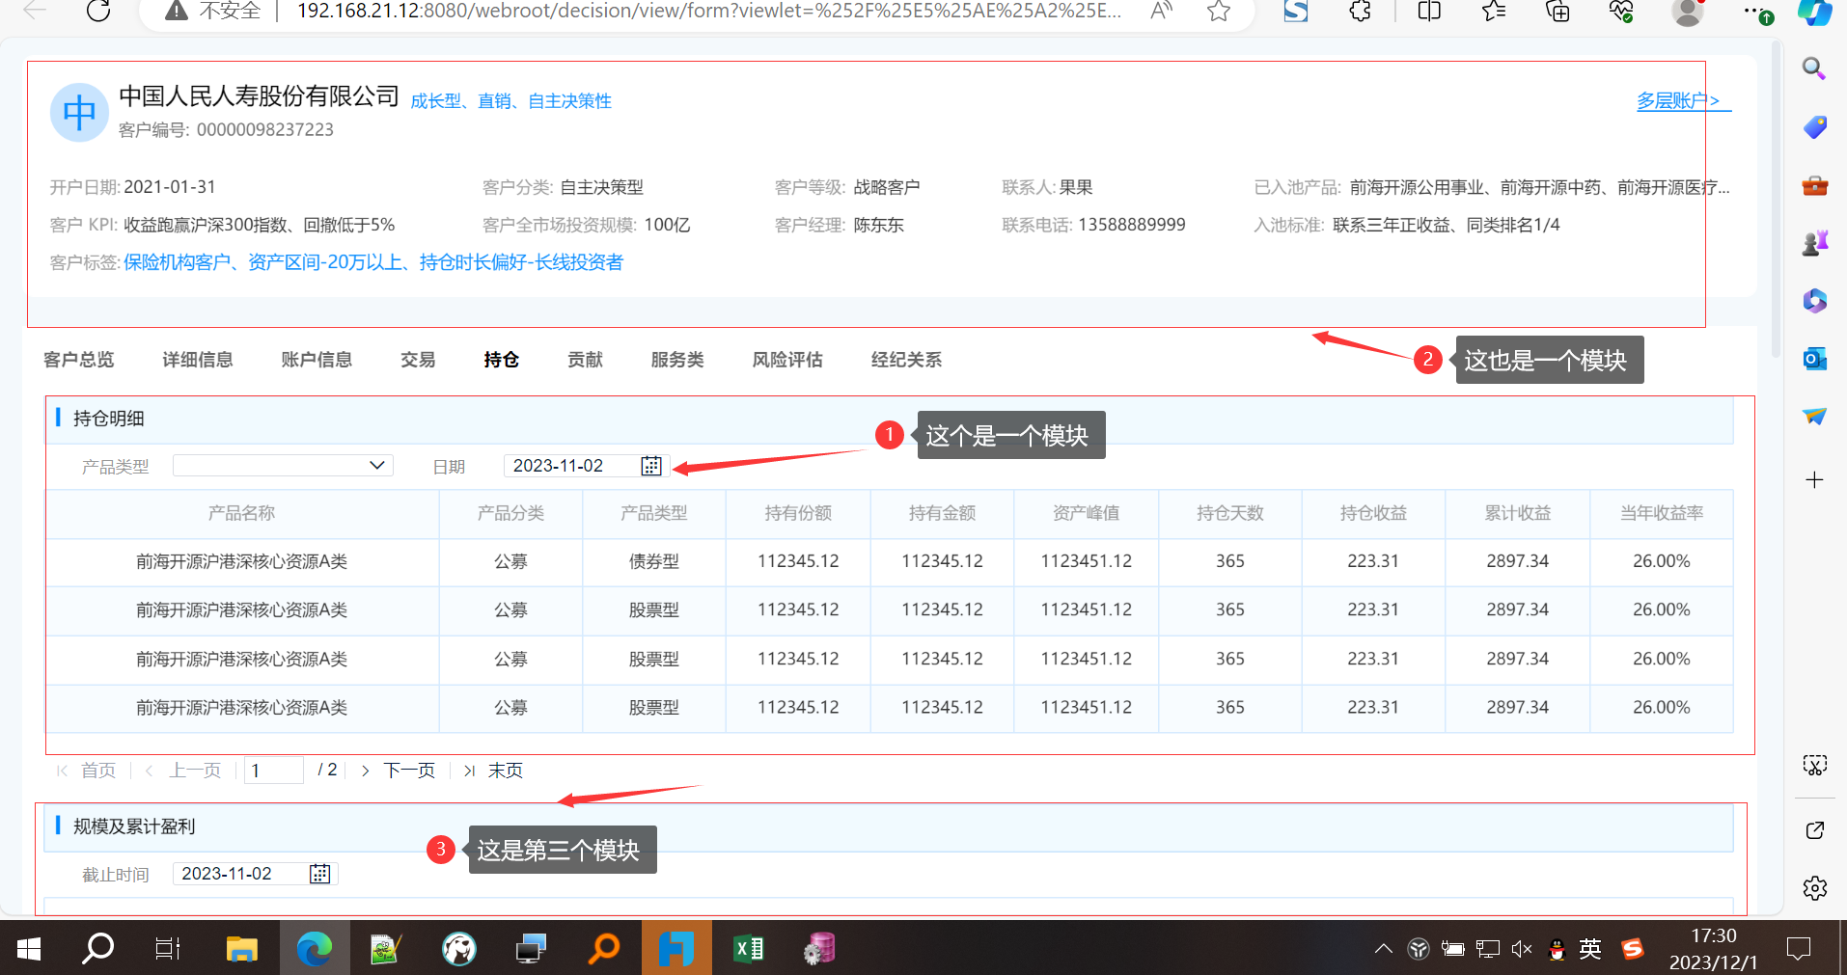Open the Windows Start menu
This screenshot has height=975, width=1847.
click(29, 949)
